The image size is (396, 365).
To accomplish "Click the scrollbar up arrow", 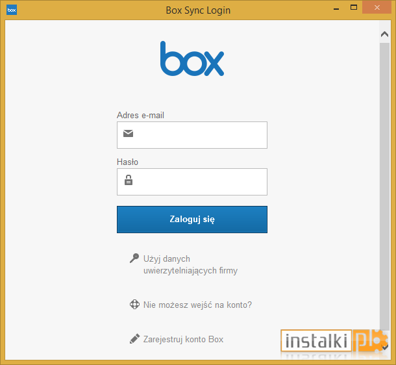I will point(384,34).
